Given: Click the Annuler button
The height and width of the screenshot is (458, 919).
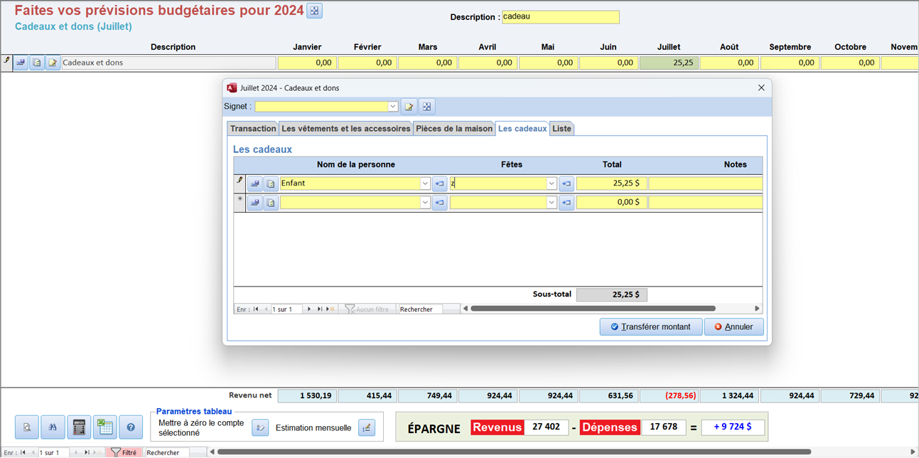Looking at the screenshot, I should coord(733,327).
